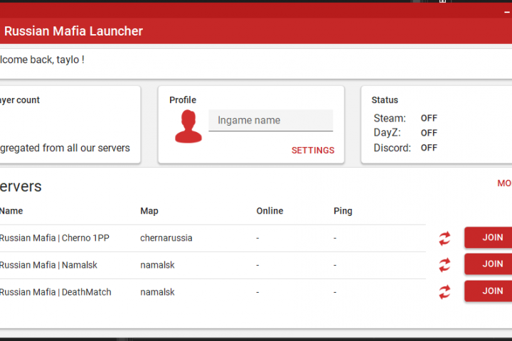Click the welcome back taylo message
Viewport: 512px width, 341px height.
tap(42, 60)
